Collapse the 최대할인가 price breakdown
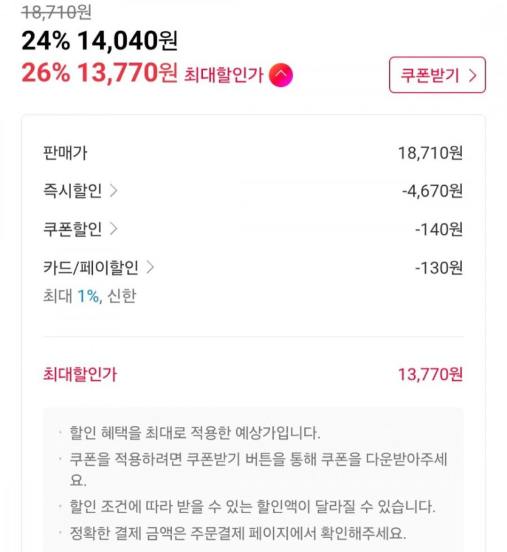The width and height of the screenshot is (507, 552). (281, 75)
